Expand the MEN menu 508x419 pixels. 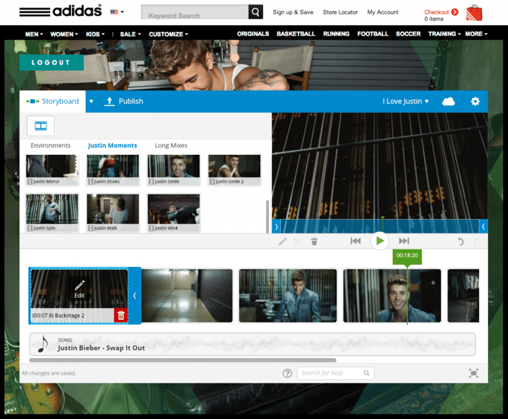coord(34,34)
